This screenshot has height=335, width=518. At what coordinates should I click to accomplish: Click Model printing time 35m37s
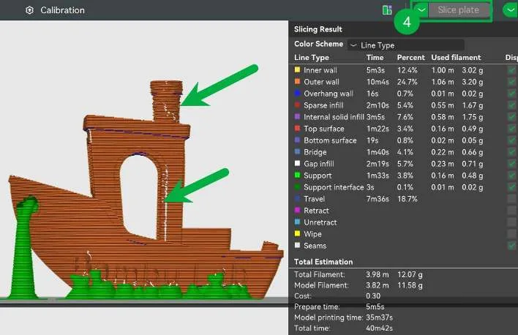click(x=379, y=317)
